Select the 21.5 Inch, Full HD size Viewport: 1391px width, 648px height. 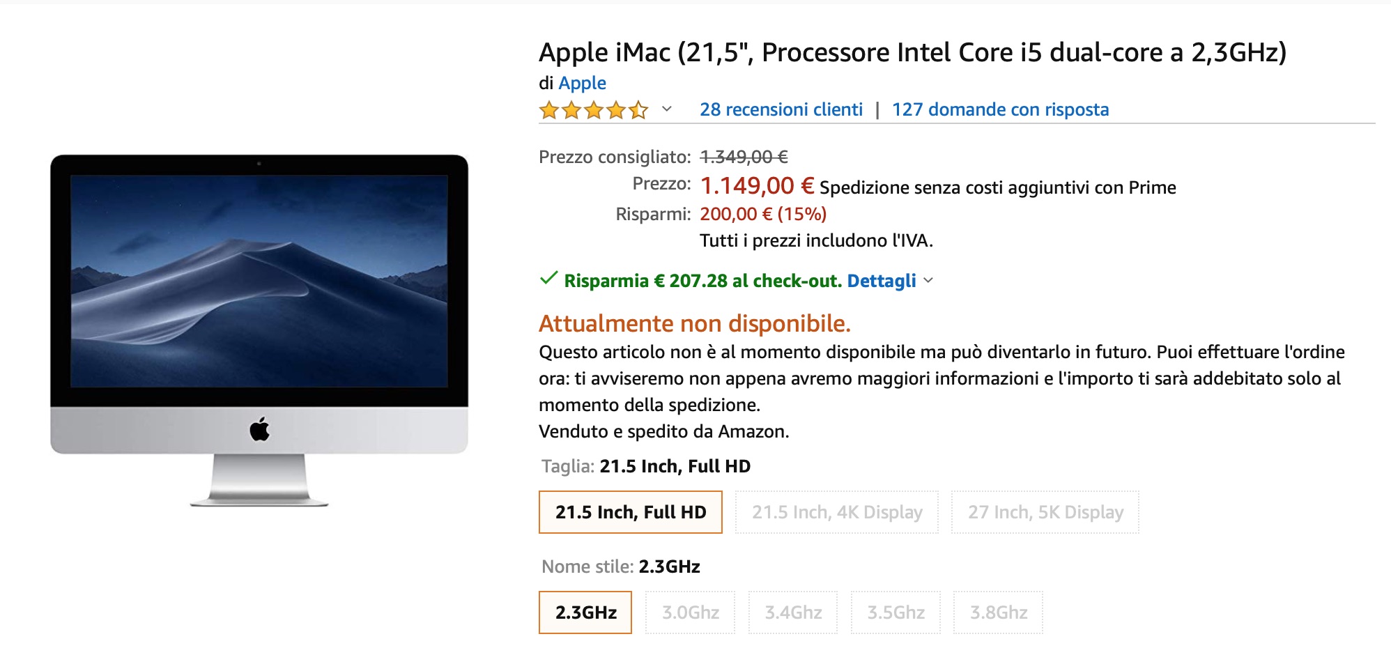coord(630,512)
